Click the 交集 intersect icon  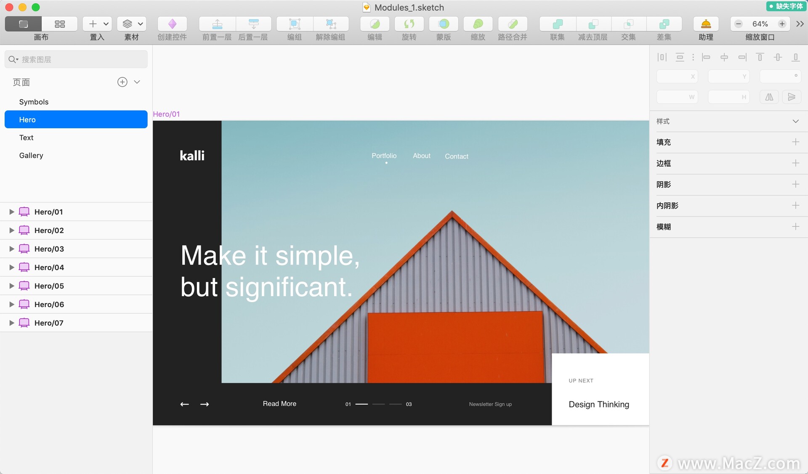(629, 24)
